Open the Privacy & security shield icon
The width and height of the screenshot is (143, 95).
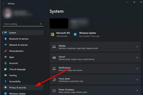click(x=5, y=87)
